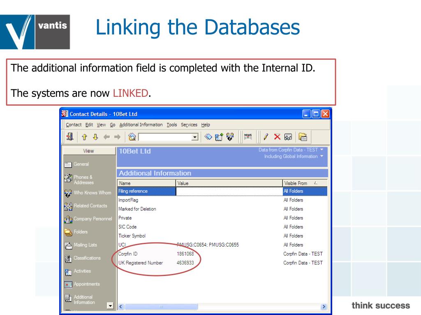The width and height of the screenshot is (421, 315).
Task: Click the folders toolbar icon
Action: pyautogui.click(x=303, y=137)
